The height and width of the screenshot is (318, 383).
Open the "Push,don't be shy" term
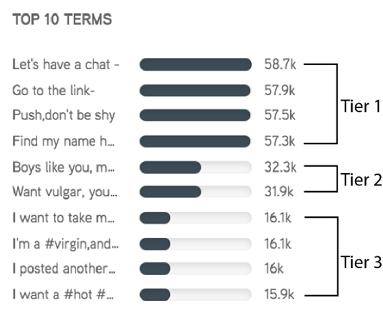point(64,116)
